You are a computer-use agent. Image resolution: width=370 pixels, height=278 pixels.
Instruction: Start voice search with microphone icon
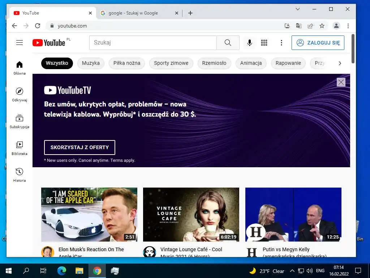(249, 43)
